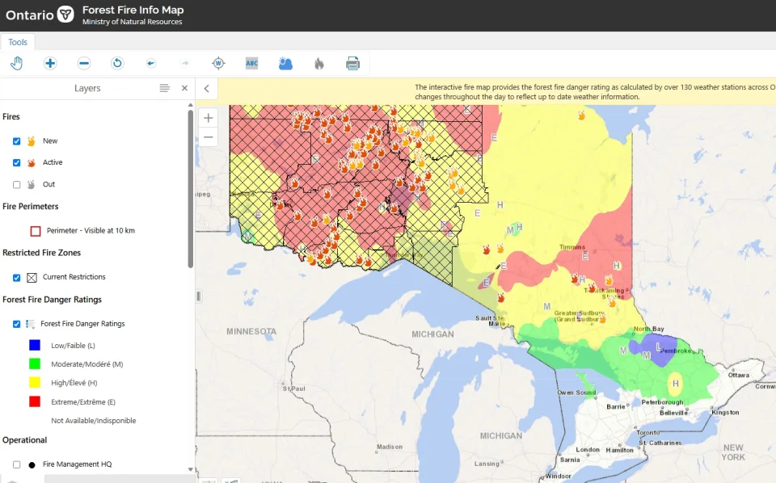The image size is (776, 483).
Task: Print the map with printer icon
Action: click(353, 63)
